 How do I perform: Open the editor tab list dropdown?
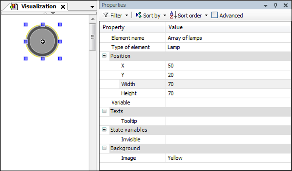pos(92,7)
